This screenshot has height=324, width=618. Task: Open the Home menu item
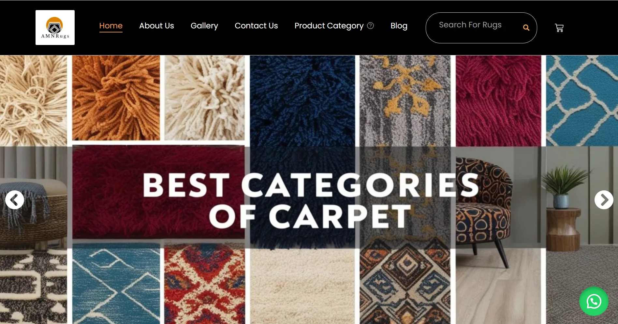[111, 26]
